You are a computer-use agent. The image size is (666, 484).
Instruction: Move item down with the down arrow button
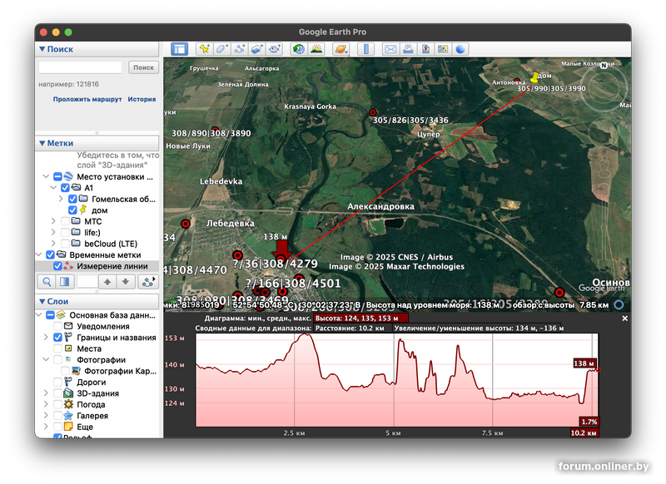(x=126, y=282)
